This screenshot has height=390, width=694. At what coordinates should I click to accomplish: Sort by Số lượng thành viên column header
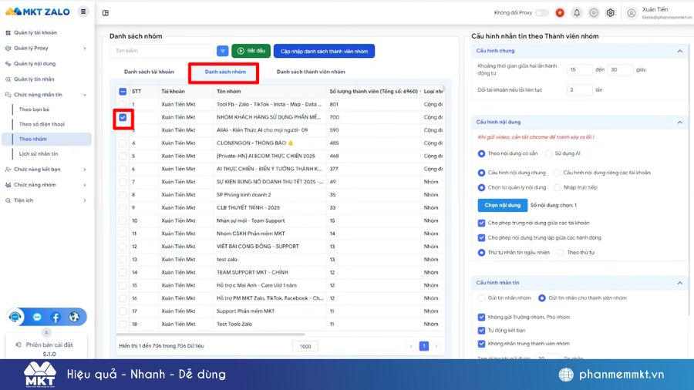(x=373, y=92)
